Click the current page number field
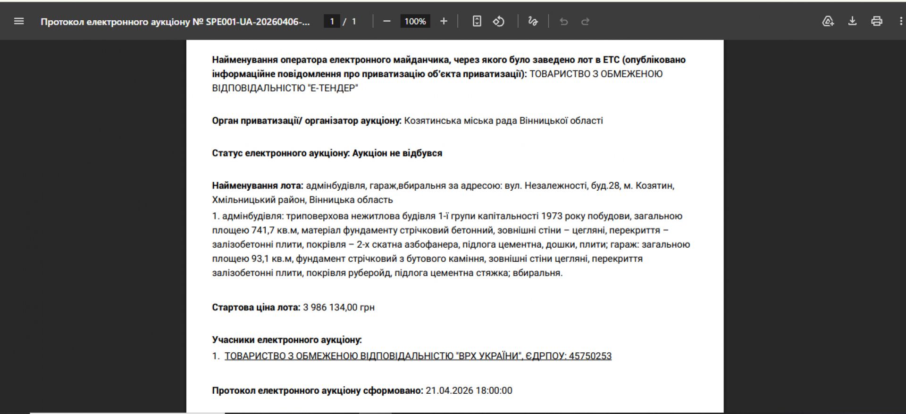 [332, 21]
